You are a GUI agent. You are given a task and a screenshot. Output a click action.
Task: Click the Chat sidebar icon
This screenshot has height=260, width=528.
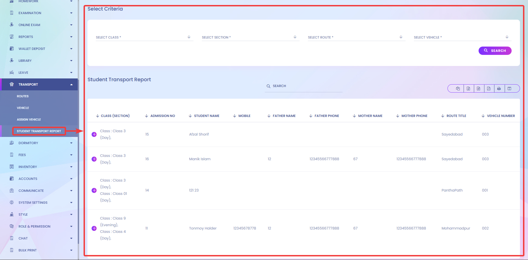[12, 238]
